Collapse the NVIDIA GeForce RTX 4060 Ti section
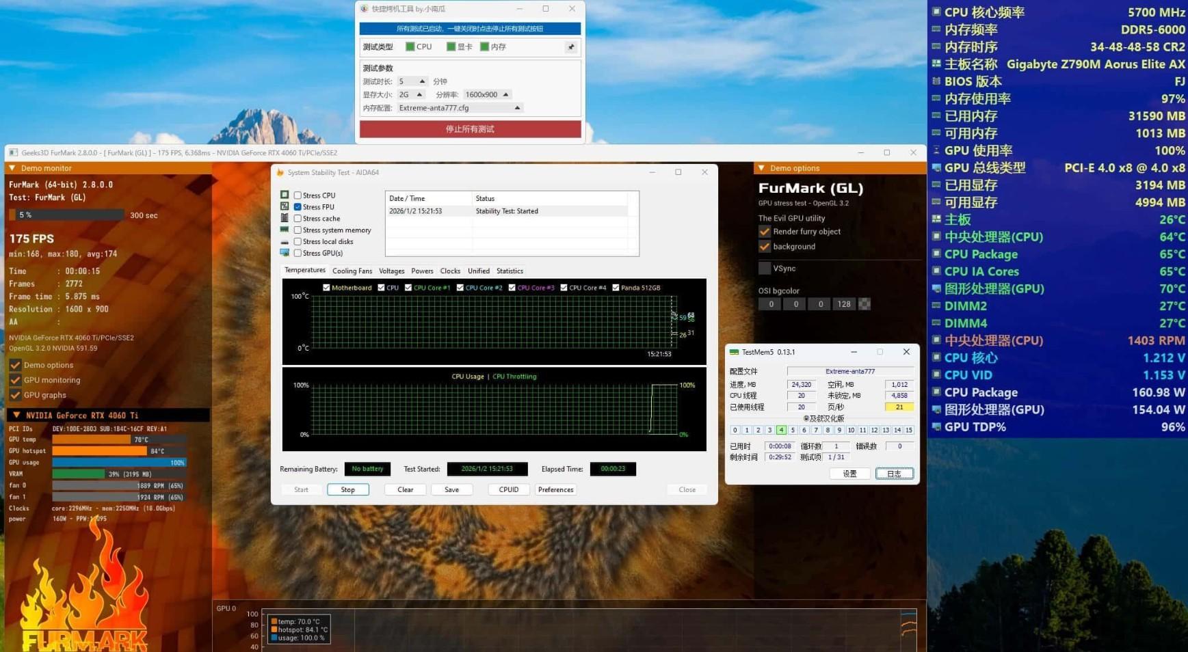The height and width of the screenshot is (652, 1188). coord(16,416)
